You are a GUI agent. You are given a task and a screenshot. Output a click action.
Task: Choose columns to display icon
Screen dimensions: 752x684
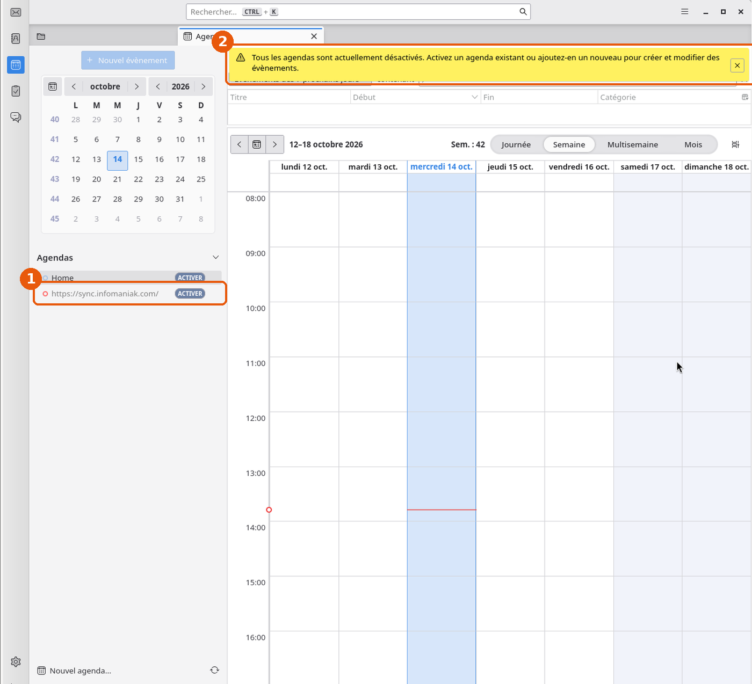(x=745, y=97)
